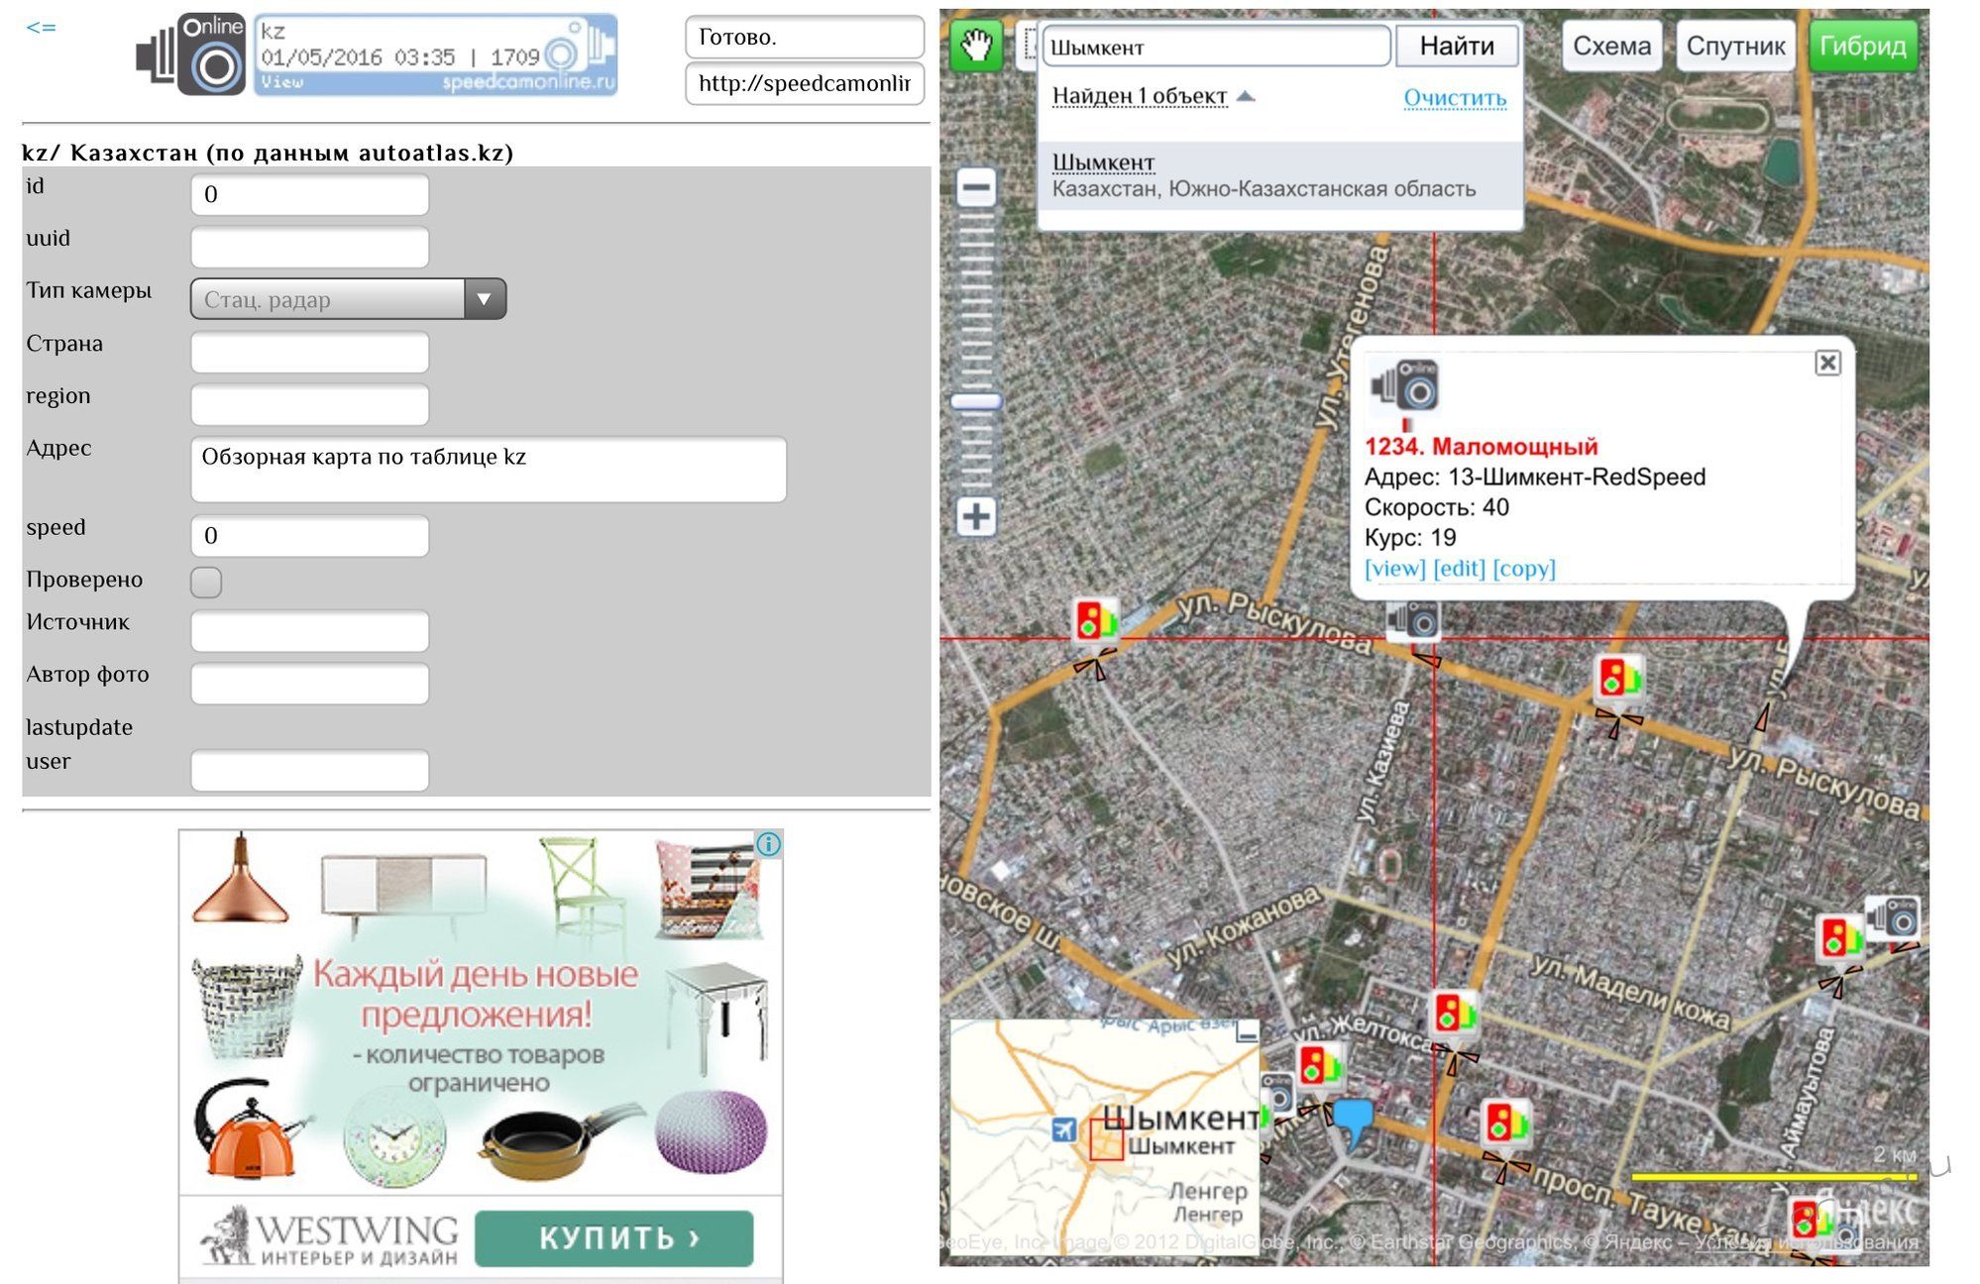
Task: Click the [edit] link in popup
Action: point(1459,568)
